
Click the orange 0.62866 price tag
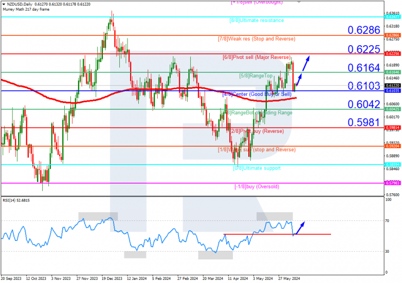pos(392,35)
